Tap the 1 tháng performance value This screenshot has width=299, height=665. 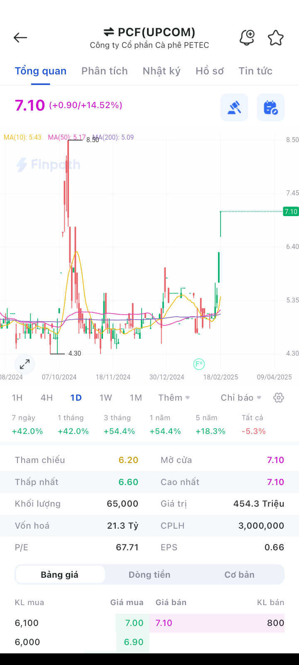point(73,431)
